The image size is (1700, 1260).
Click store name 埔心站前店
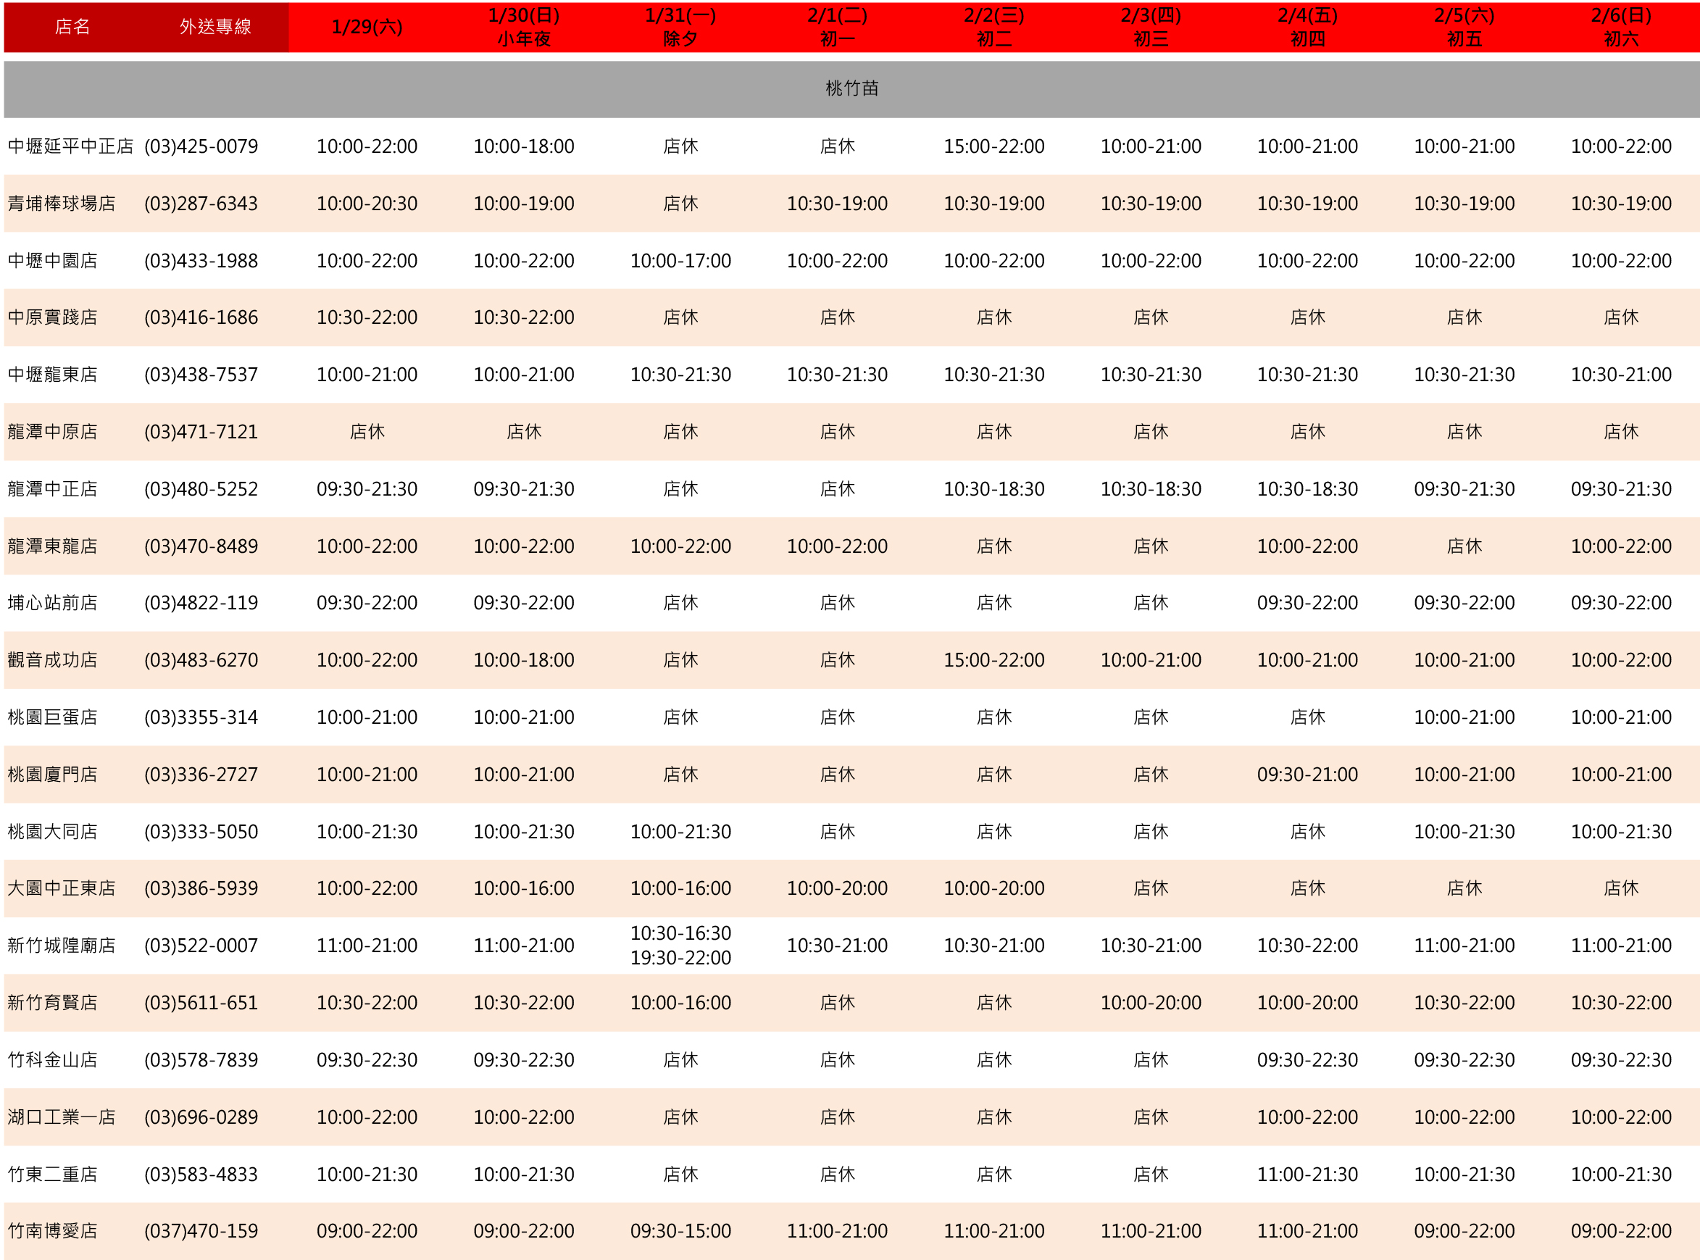[x=53, y=603]
